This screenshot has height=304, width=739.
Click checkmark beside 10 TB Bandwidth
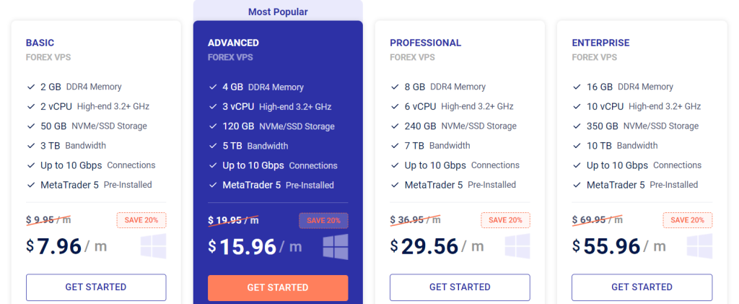(577, 146)
